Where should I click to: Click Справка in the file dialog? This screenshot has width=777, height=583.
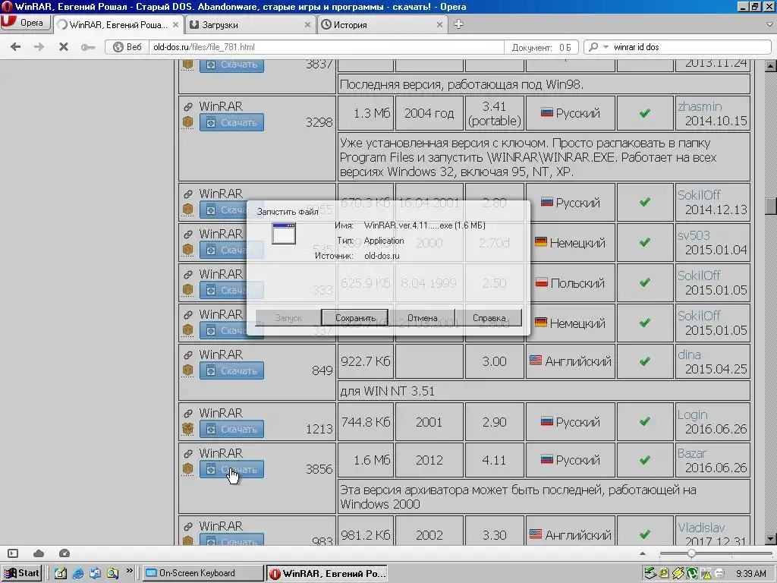[489, 318]
